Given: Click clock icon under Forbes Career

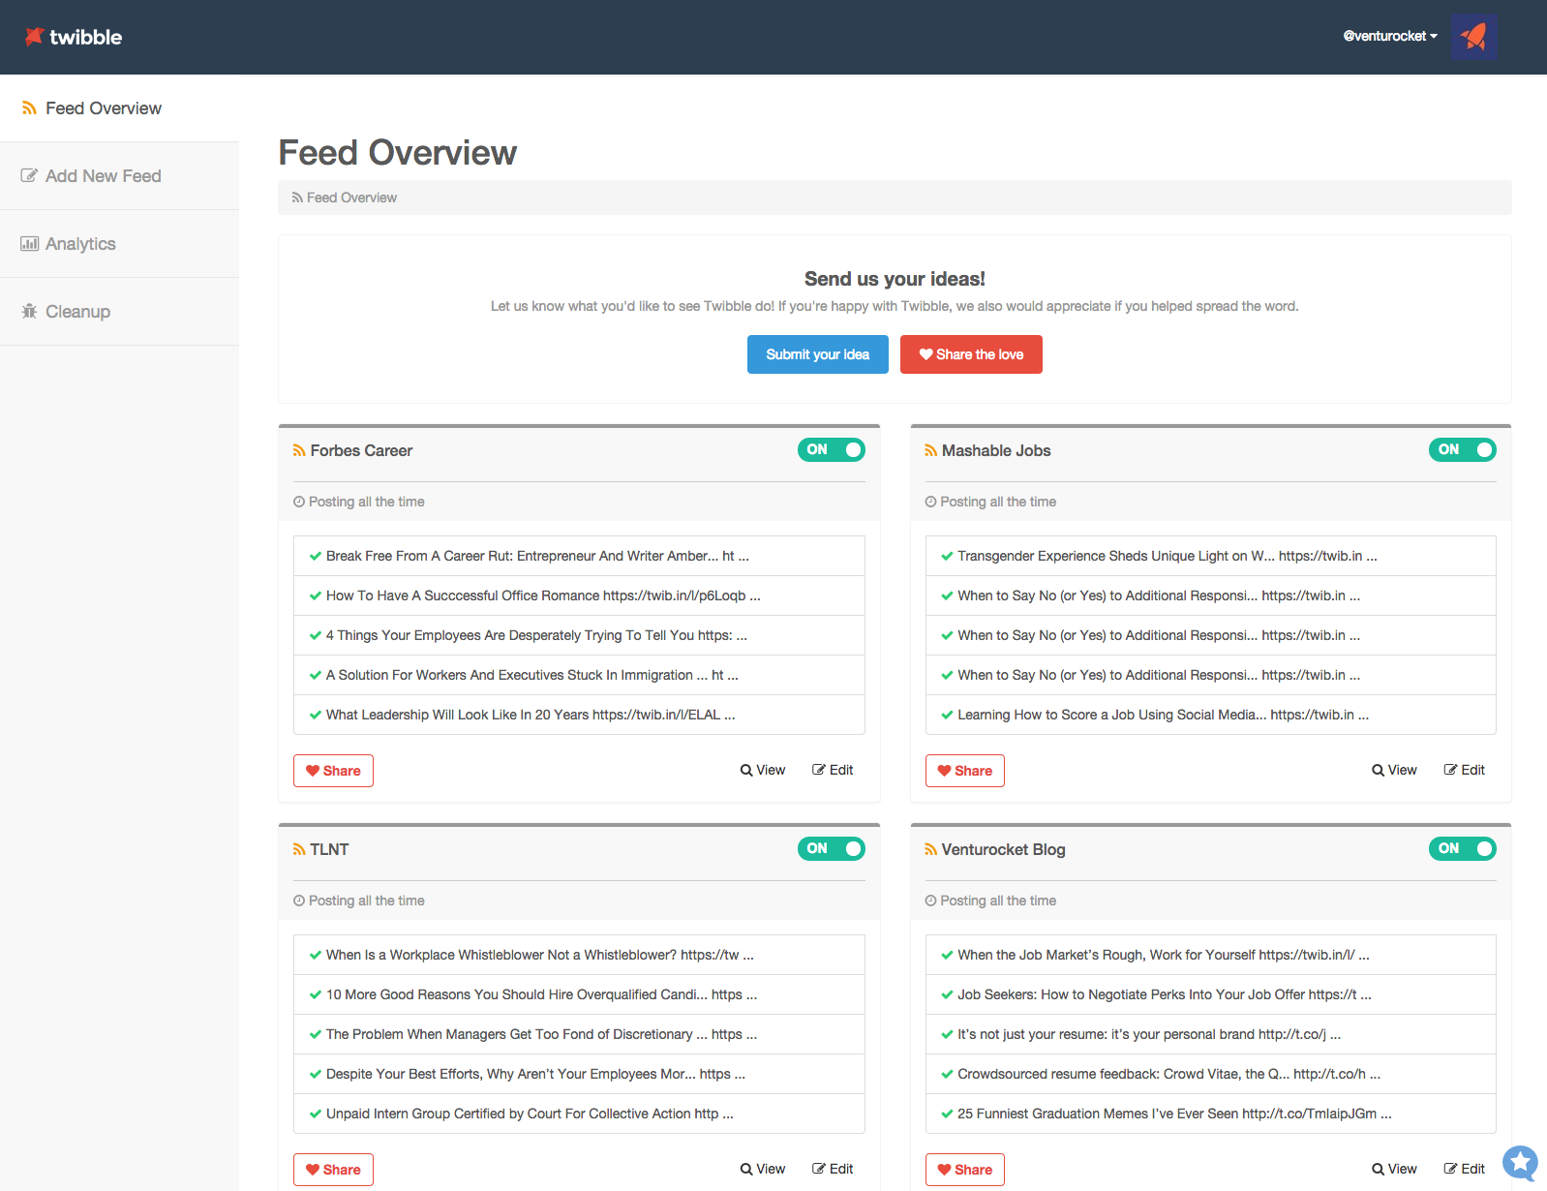Looking at the screenshot, I should (299, 502).
